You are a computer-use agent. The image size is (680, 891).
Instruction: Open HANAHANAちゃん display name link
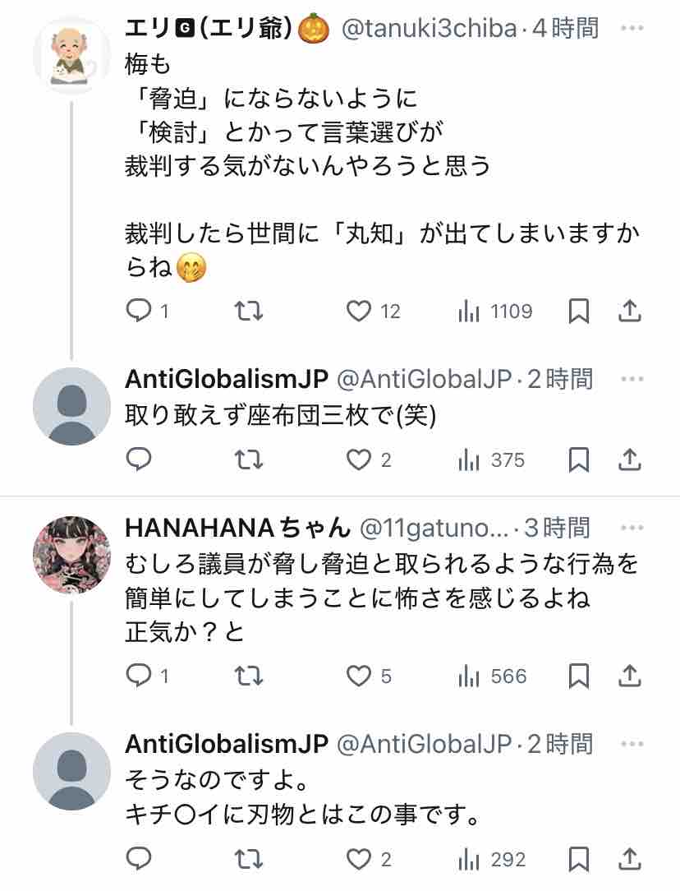(238, 527)
